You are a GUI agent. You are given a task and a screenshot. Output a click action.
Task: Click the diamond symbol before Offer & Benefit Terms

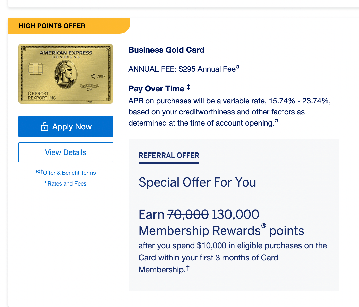tap(36, 171)
